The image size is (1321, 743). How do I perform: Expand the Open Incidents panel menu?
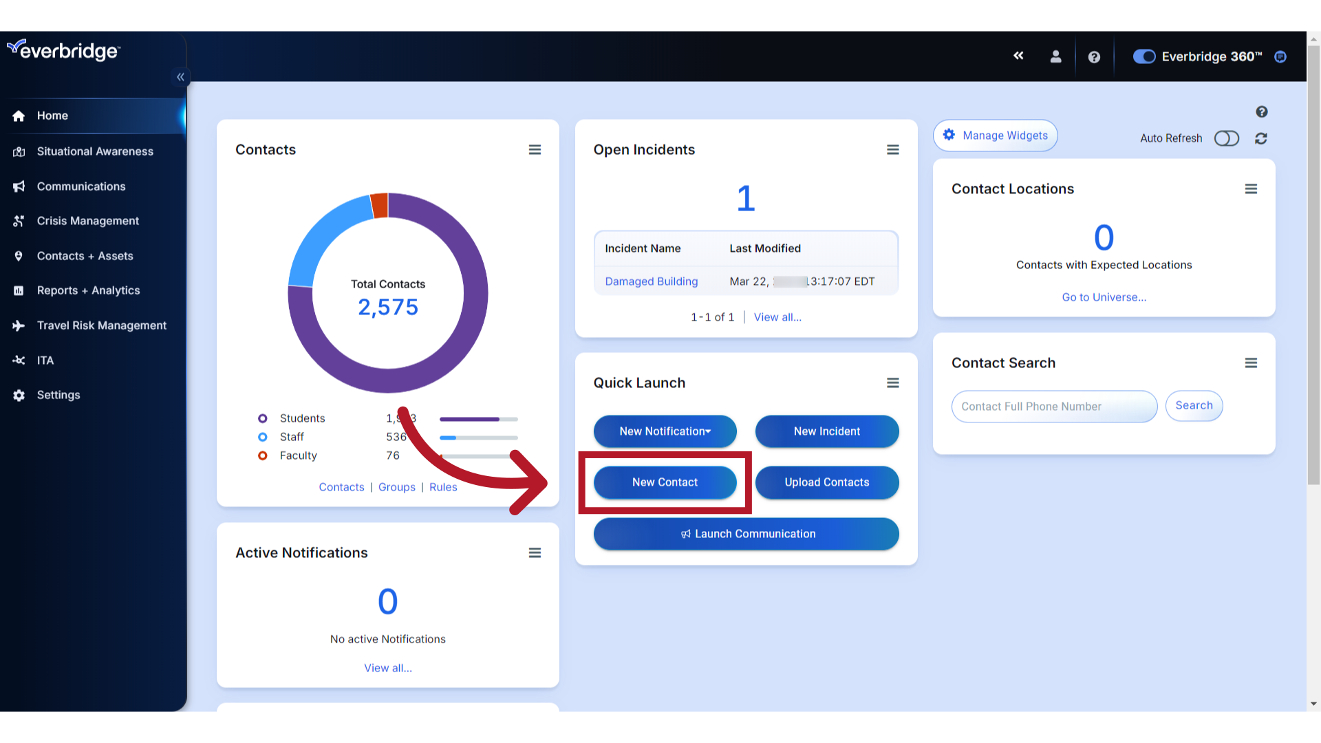893,150
